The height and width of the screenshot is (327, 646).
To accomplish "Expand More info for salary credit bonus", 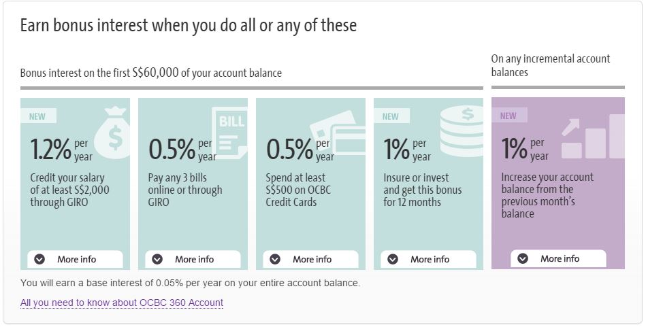I will tap(76, 260).
